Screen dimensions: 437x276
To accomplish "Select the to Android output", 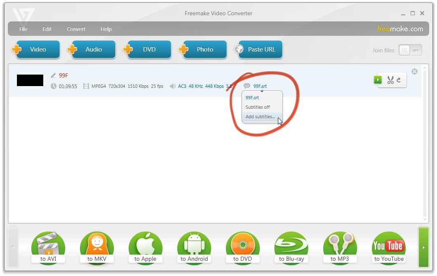I will pos(194,248).
